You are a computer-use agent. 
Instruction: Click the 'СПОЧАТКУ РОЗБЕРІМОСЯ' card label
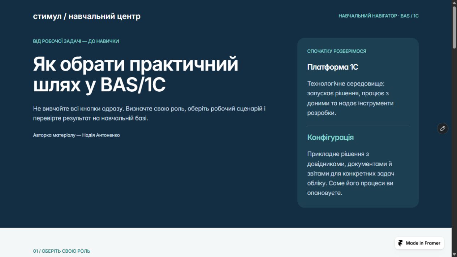click(337, 51)
